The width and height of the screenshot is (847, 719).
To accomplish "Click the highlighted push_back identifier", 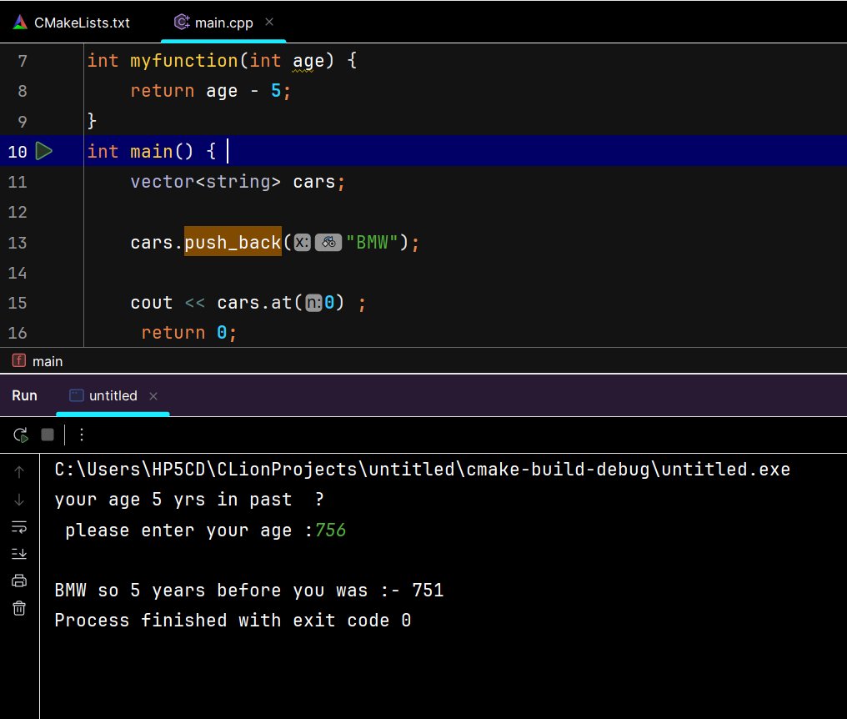I will click(x=232, y=242).
